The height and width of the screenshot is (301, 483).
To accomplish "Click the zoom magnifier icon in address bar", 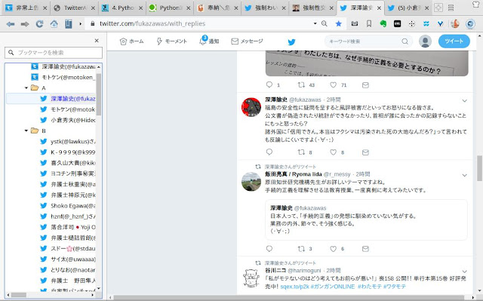I will pos(325,23).
